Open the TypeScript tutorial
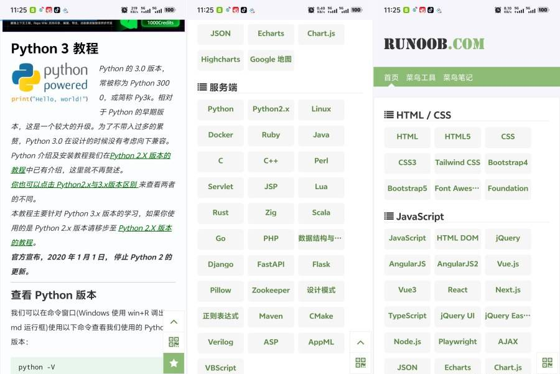 click(407, 316)
